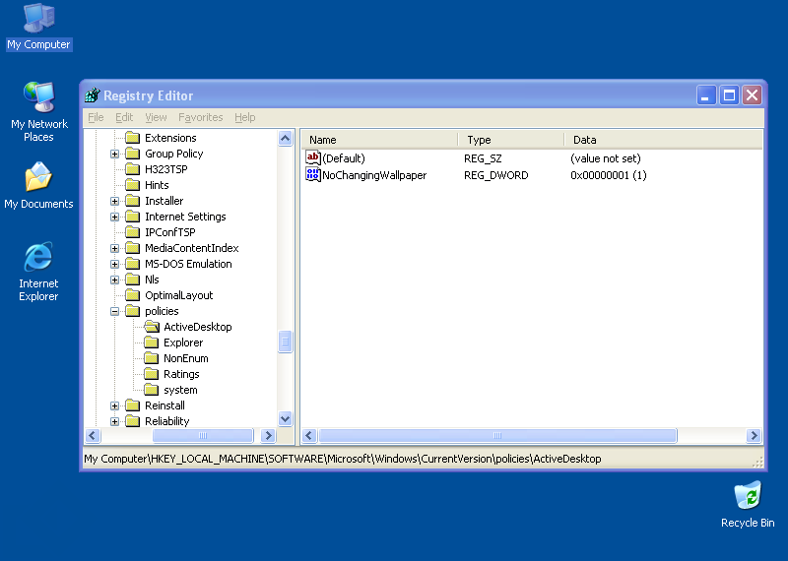Screen dimensions: 788x561
Task: Open the Help menu
Action: (244, 117)
